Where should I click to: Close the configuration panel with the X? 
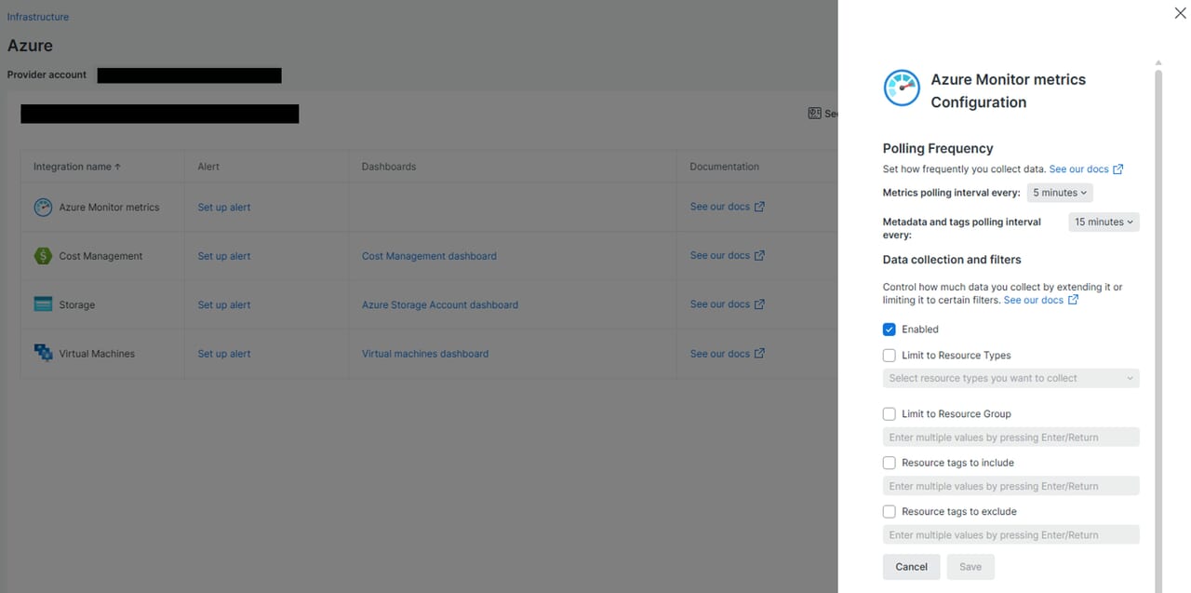point(1180,13)
